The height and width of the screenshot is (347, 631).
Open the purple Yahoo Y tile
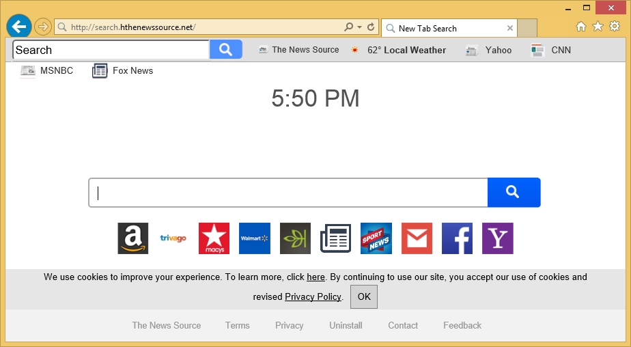click(x=498, y=238)
